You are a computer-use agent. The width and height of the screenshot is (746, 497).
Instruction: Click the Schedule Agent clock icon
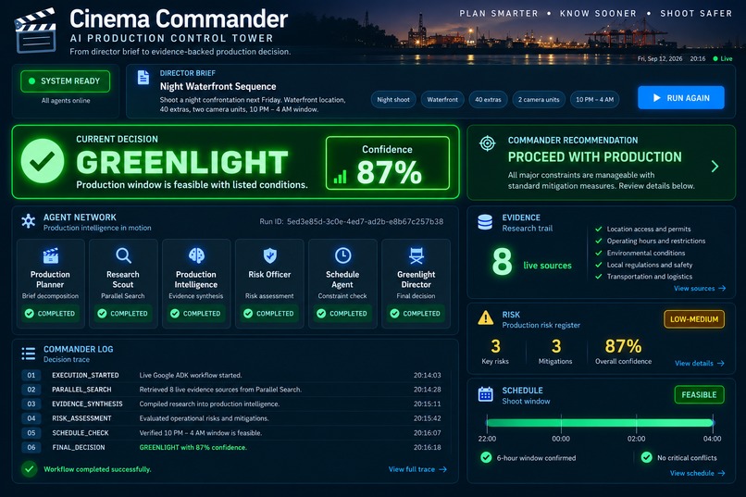point(342,255)
